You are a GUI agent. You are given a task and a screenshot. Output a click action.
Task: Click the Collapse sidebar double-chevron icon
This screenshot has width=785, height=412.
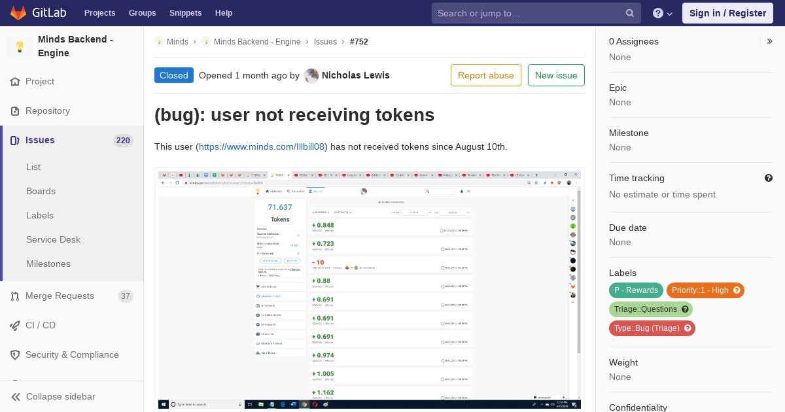pos(16,397)
